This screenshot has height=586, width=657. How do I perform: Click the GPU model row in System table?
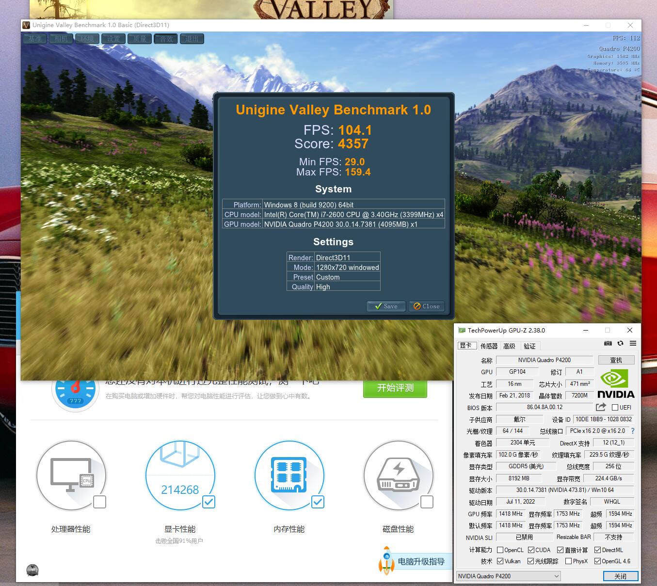(334, 224)
